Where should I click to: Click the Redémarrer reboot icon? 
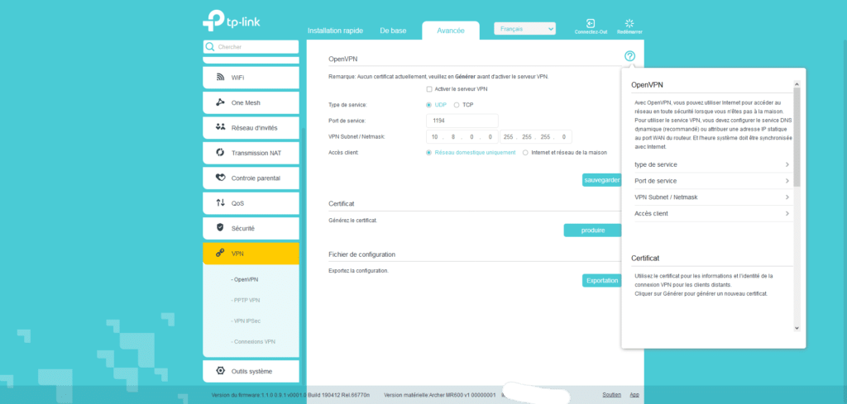click(629, 24)
